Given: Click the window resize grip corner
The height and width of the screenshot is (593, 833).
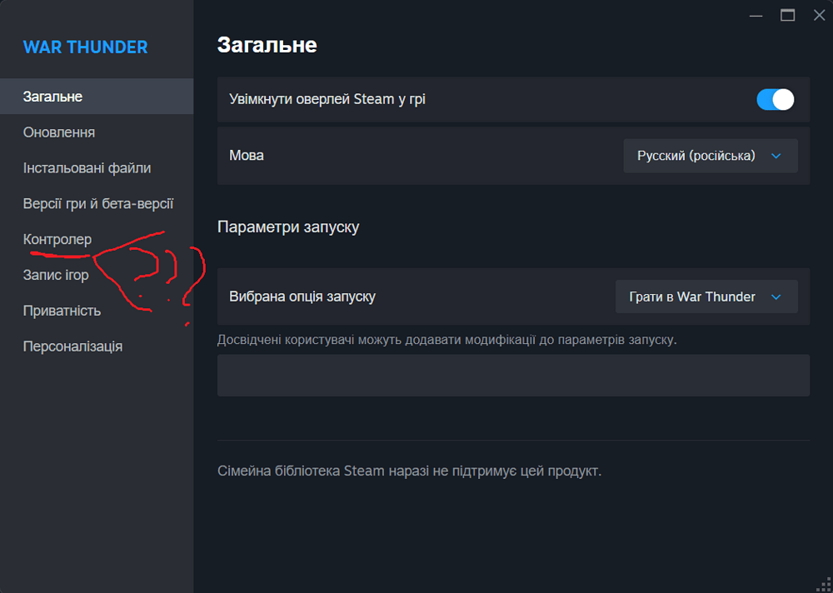Looking at the screenshot, I should pos(824,584).
